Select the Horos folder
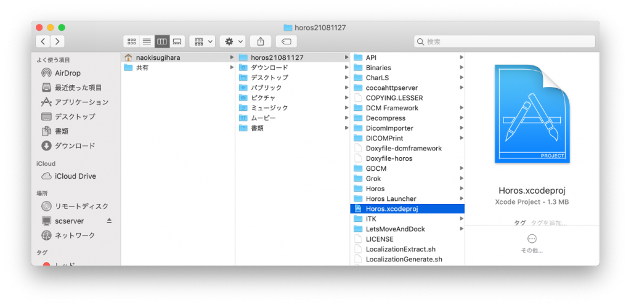Screen dimensions: 631x307 (408, 189)
